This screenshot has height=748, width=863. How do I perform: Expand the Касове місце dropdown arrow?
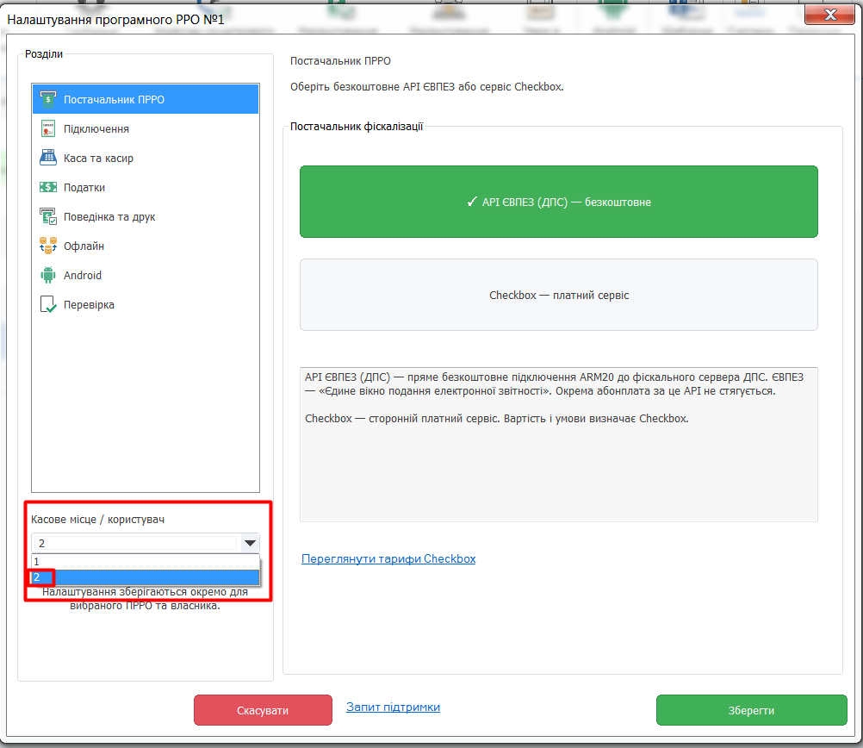[x=250, y=543]
